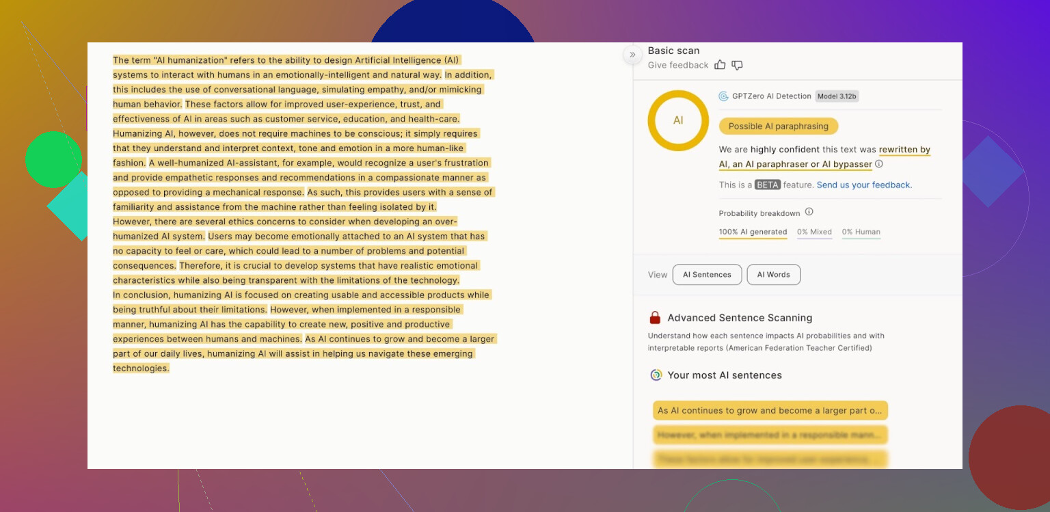Click the Probability breakdown info icon
Image resolution: width=1050 pixels, height=512 pixels.
809,212
